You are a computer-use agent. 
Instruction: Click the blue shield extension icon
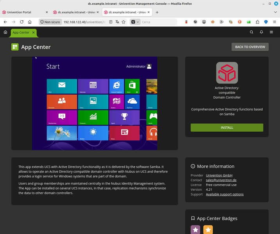(266, 22)
